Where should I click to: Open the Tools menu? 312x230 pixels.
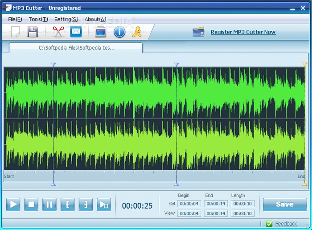click(x=38, y=19)
